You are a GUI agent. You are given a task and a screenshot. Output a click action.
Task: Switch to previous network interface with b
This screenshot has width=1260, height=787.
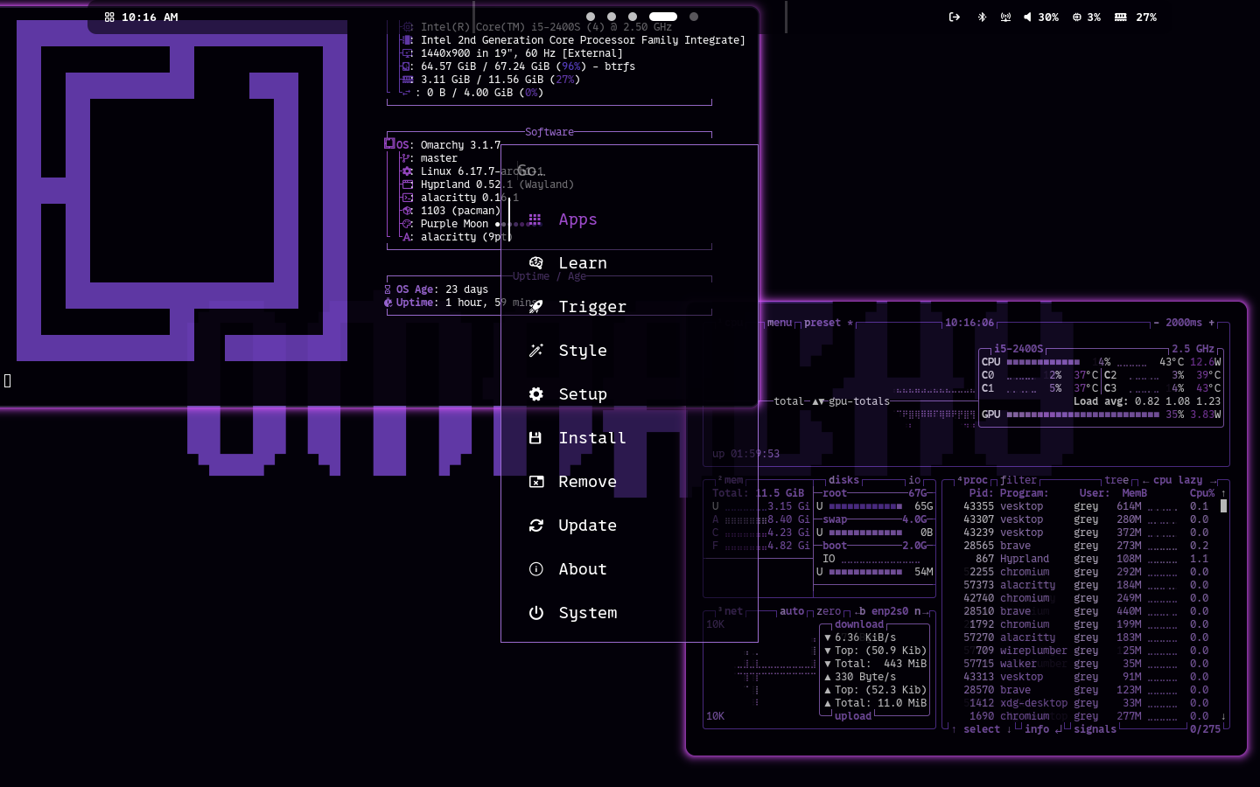[x=862, y=611]
